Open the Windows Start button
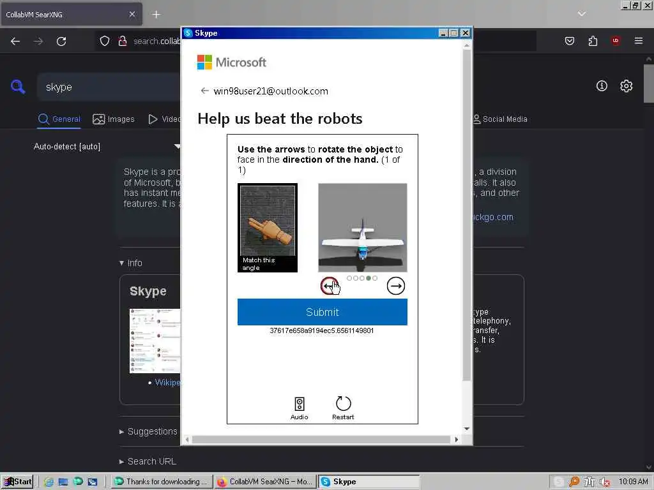The width and height of the screenshot is (654, 490). [17, 482]
